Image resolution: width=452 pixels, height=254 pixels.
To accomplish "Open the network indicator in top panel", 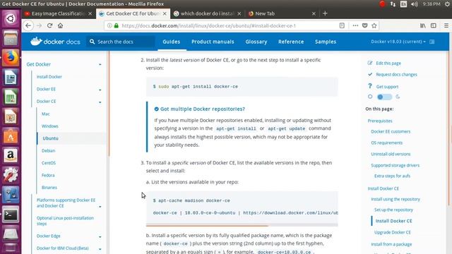I will tap(393, 4).
